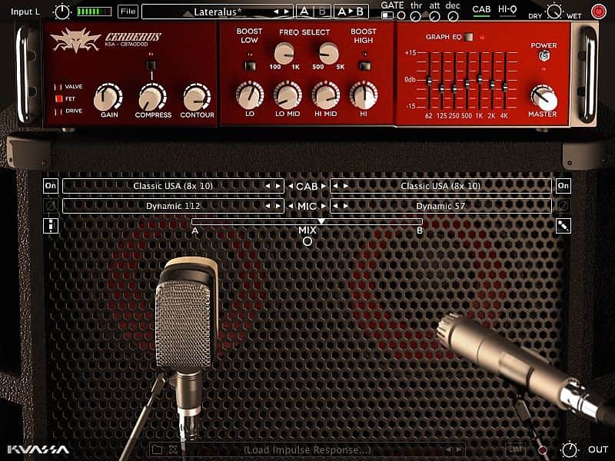The image size is (615, 461).
Task: Click the 250 Hz EQ slider
Action: (x=454, y=88)
